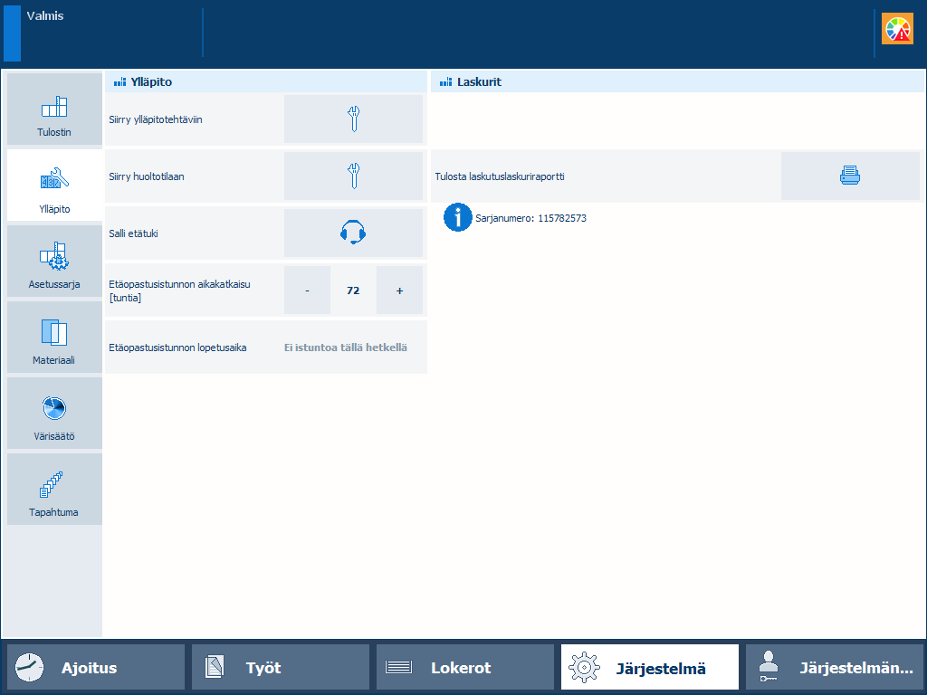Switch to the Lokerot tab
This screenshot has height=695, width=927.
tap(465, 668)
